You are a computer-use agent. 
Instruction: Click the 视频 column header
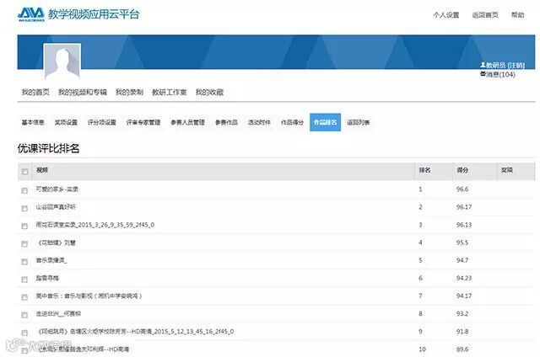pos(42,170)
